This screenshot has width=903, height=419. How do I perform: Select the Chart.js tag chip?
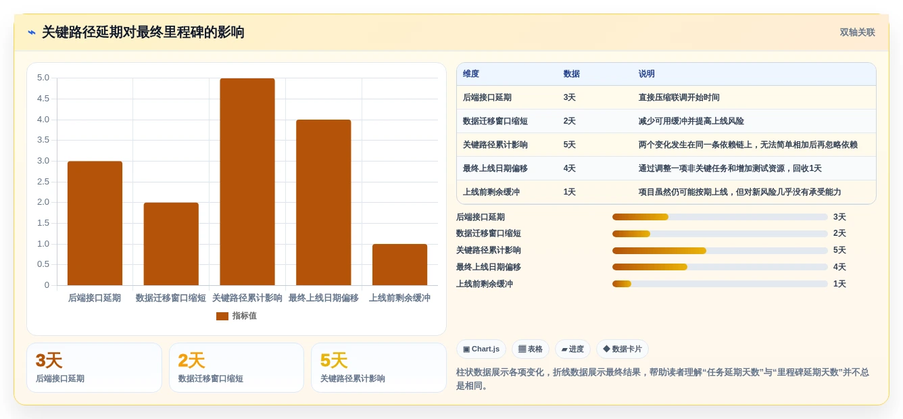coord(481,349)
